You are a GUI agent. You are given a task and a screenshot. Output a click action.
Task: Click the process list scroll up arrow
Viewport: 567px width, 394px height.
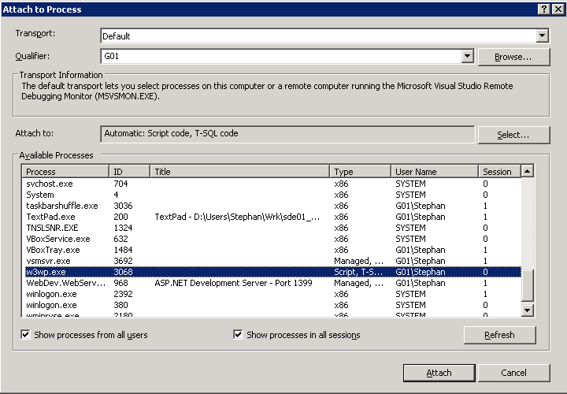(528, 171)
